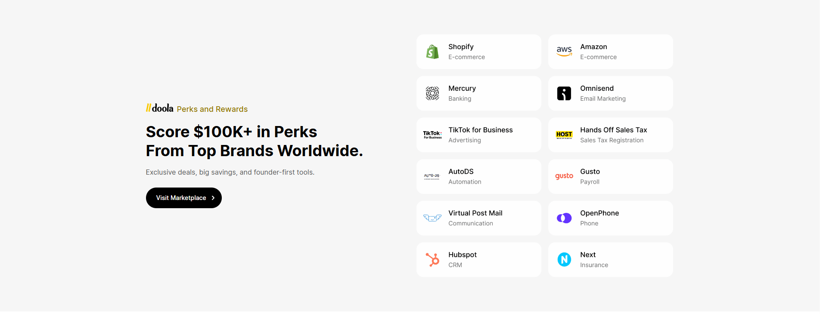Screen dimensions: 820x314
Task: Click the Hubspot orange logo icon
Action: pyautogui.click(x=432, y=260)
